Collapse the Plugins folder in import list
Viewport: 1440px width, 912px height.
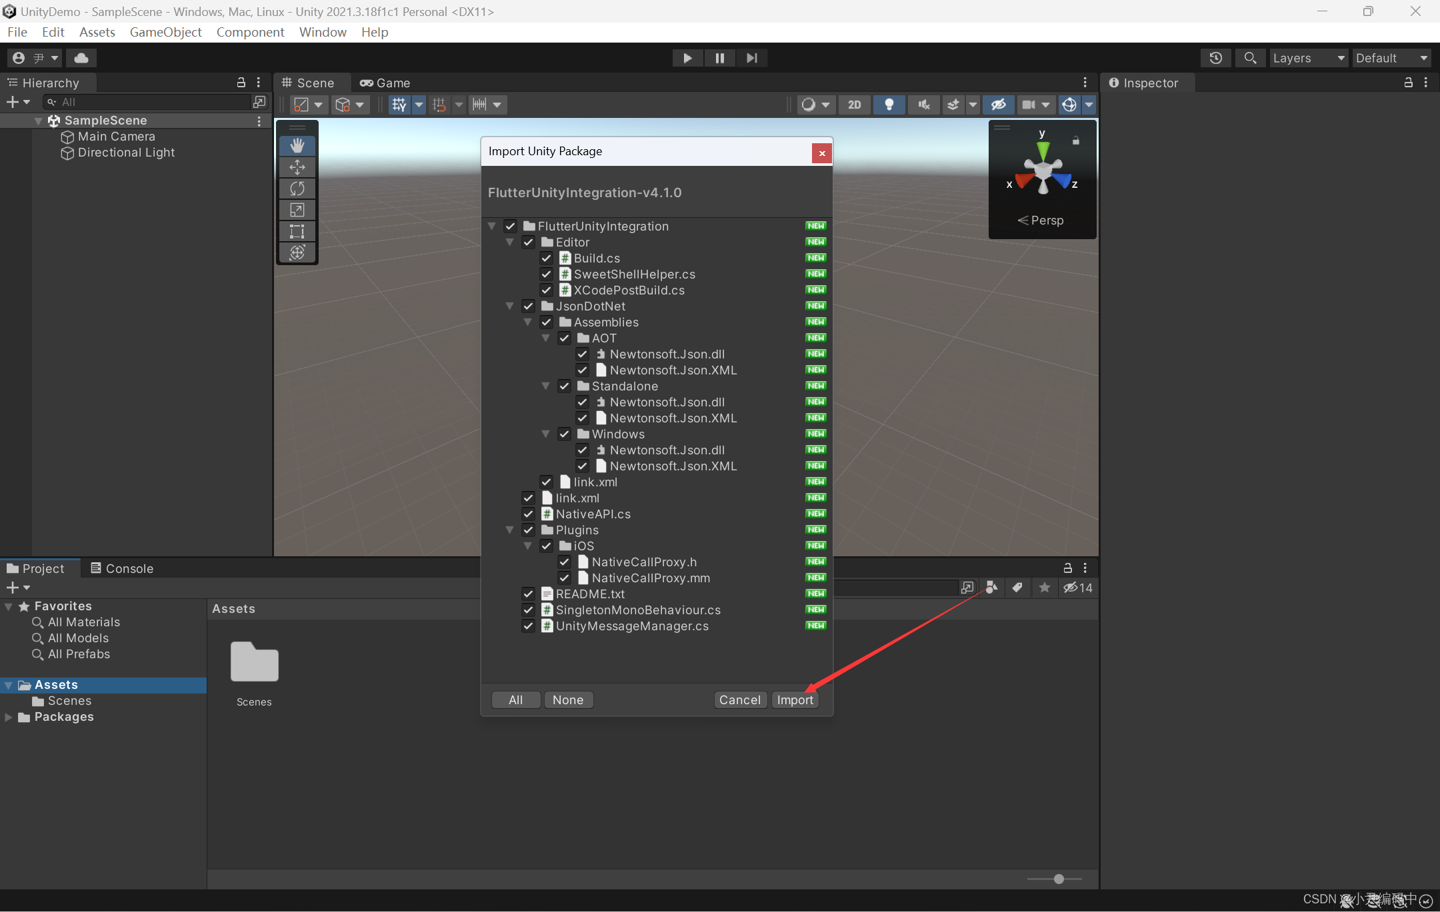tap(510, 530)
